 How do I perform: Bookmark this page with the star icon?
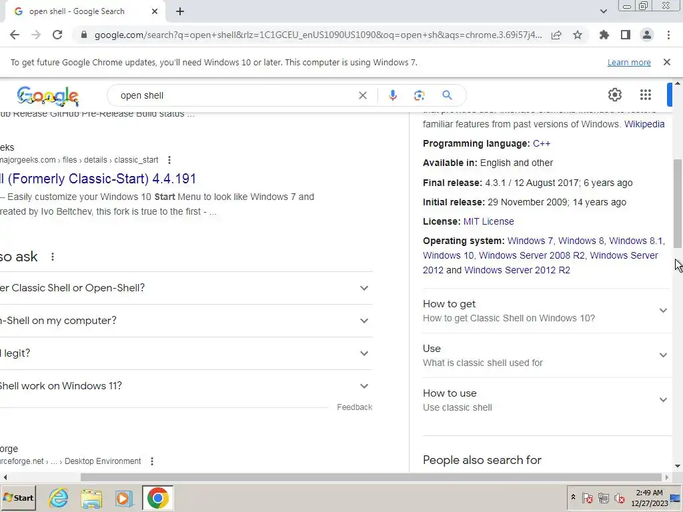point(578,35)
